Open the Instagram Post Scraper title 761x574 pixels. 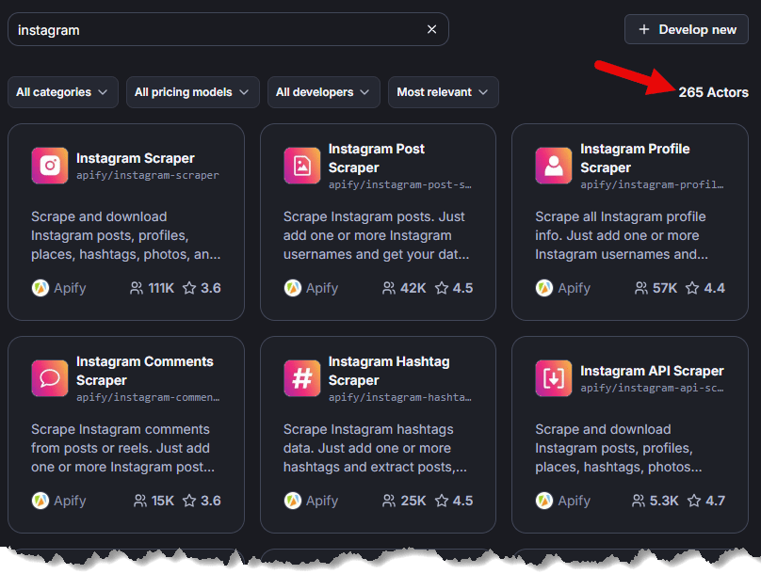coord(377,158)
